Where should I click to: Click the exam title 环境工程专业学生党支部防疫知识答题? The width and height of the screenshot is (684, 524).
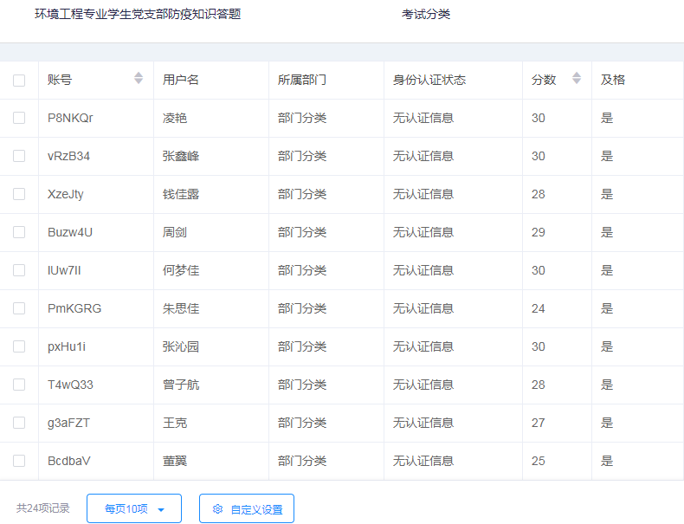138,14
